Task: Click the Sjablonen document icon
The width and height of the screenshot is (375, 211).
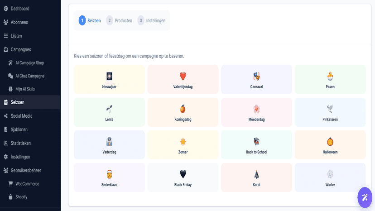Action: coord(6,129)
